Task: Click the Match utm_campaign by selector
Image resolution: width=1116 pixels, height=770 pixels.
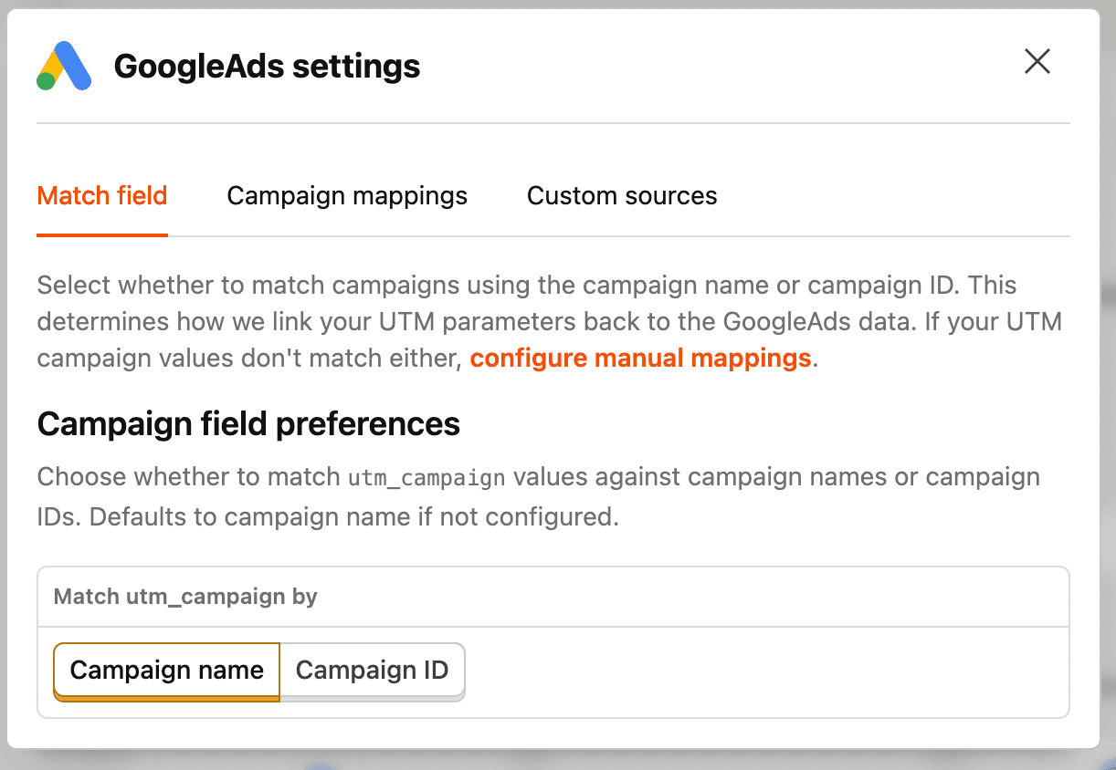Action: coord(553,597)
